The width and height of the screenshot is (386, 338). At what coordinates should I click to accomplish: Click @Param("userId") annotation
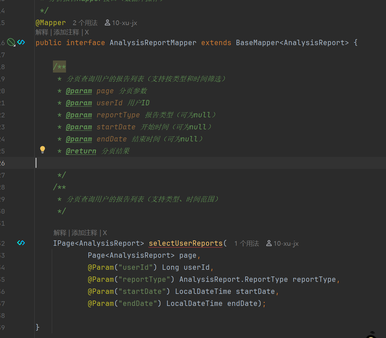(122, 267)
